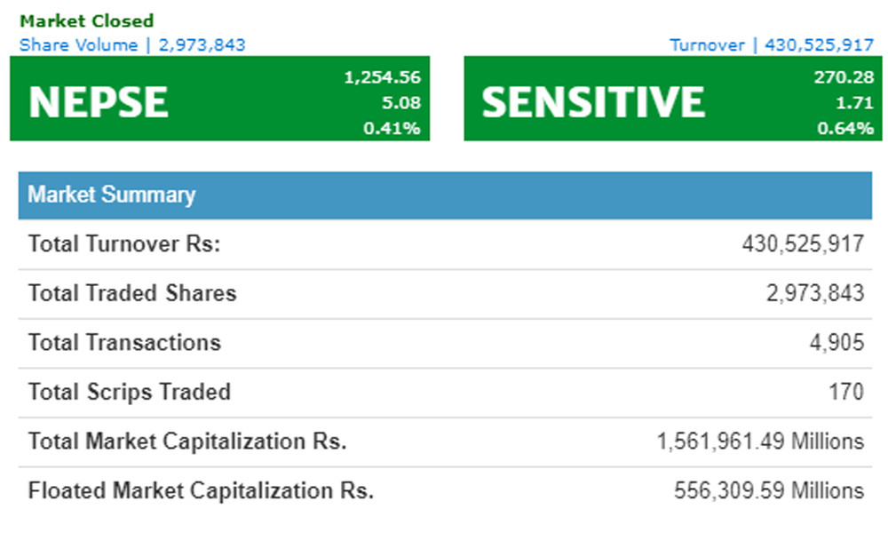
Task: Open the Share Volume link at top
Action: pyautogui.click(x=132, y=44)
